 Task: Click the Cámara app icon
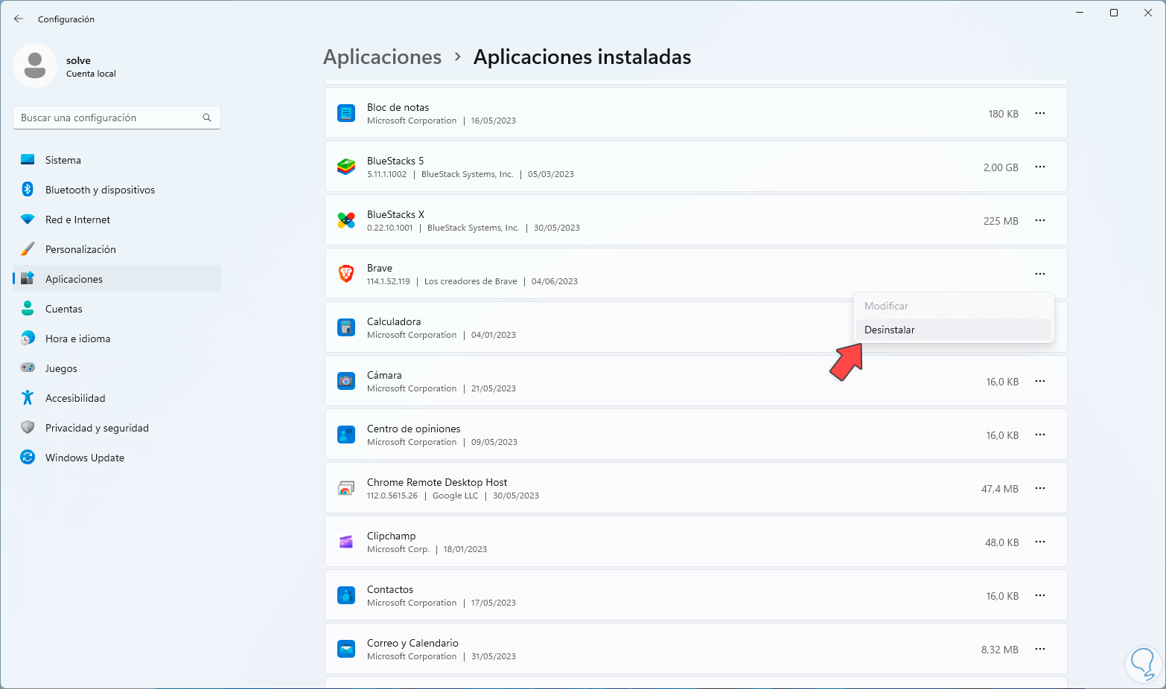346,381
